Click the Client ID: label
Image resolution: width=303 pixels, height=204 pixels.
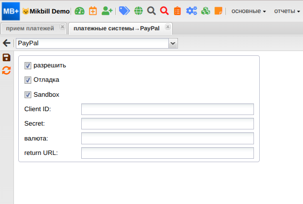point(38,109)
